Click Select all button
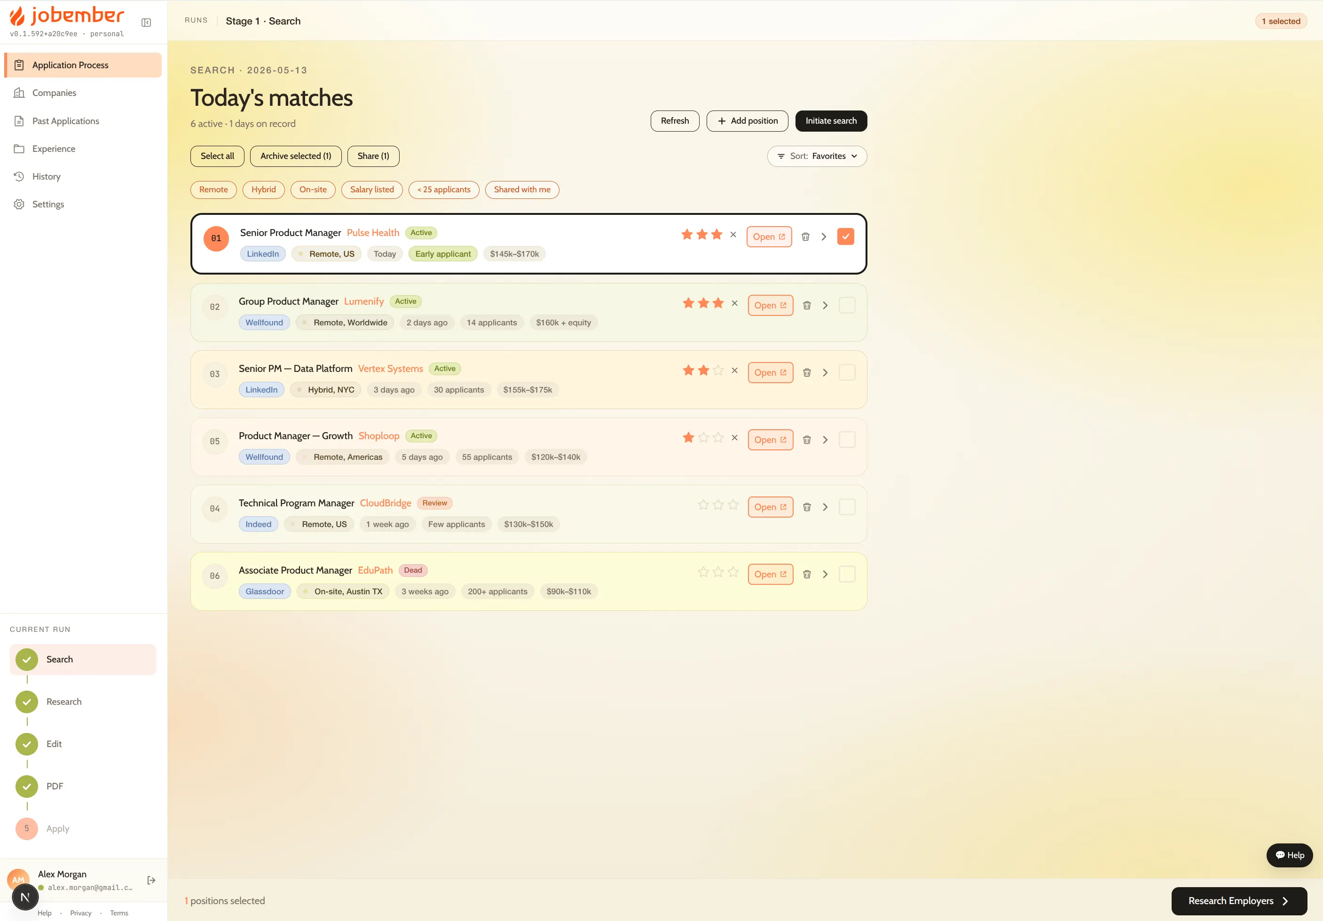The image size is (1323, 921). coord(217,156)
